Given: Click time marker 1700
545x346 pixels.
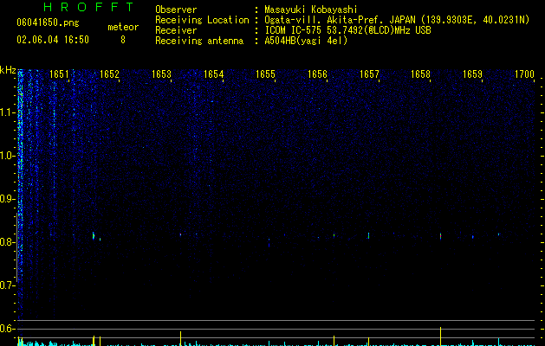Looking at the screenshot, I should pos(524,74).
